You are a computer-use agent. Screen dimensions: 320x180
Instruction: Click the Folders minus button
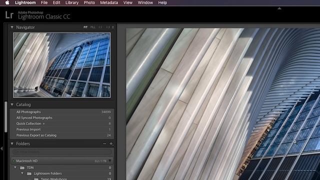click(104, 144)
